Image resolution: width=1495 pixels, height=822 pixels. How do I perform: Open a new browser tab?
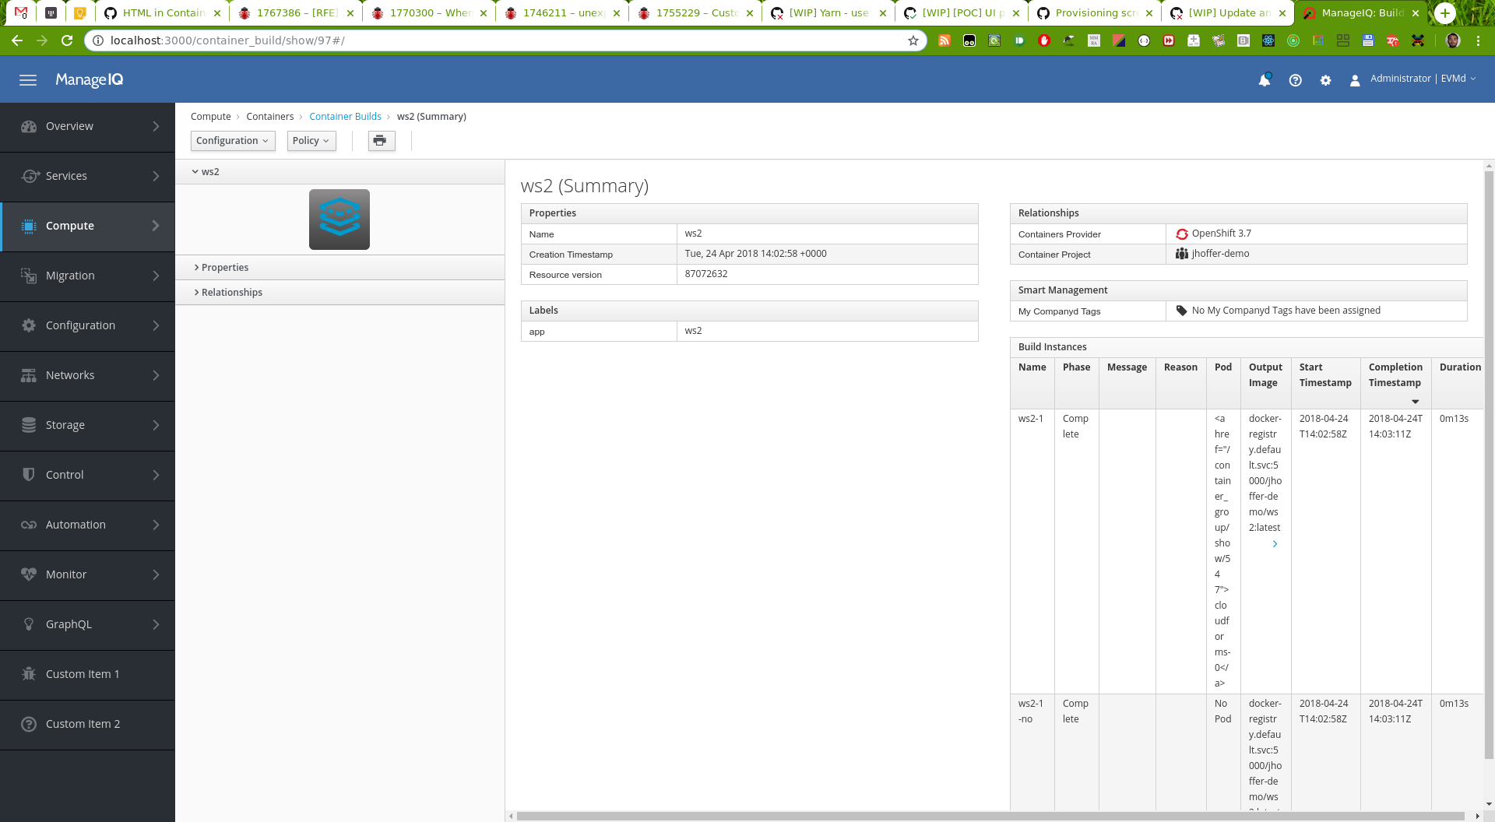point(1445,13)
